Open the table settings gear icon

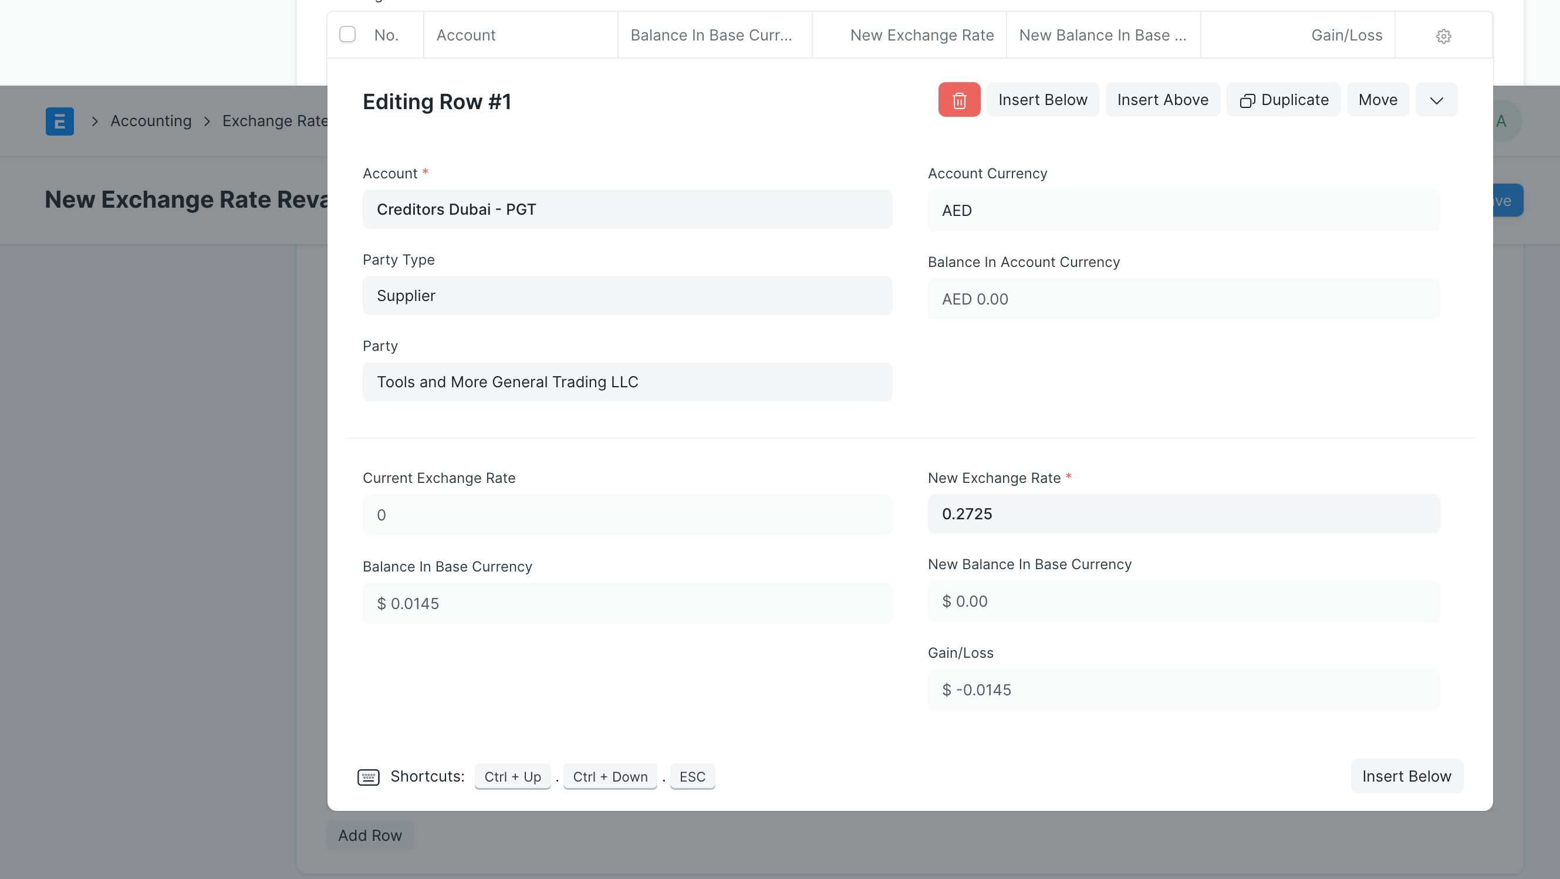click(1443, 36)
